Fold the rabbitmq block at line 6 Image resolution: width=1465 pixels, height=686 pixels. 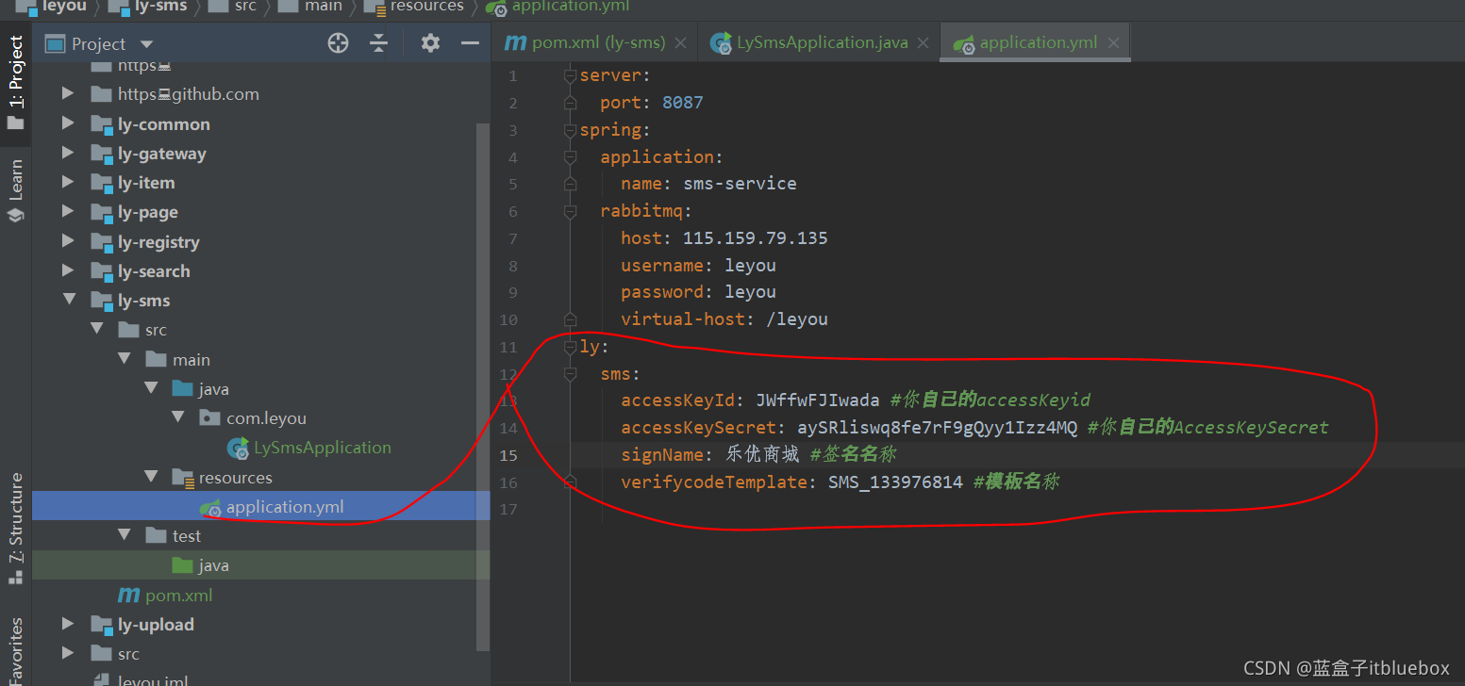pos(570,211)
